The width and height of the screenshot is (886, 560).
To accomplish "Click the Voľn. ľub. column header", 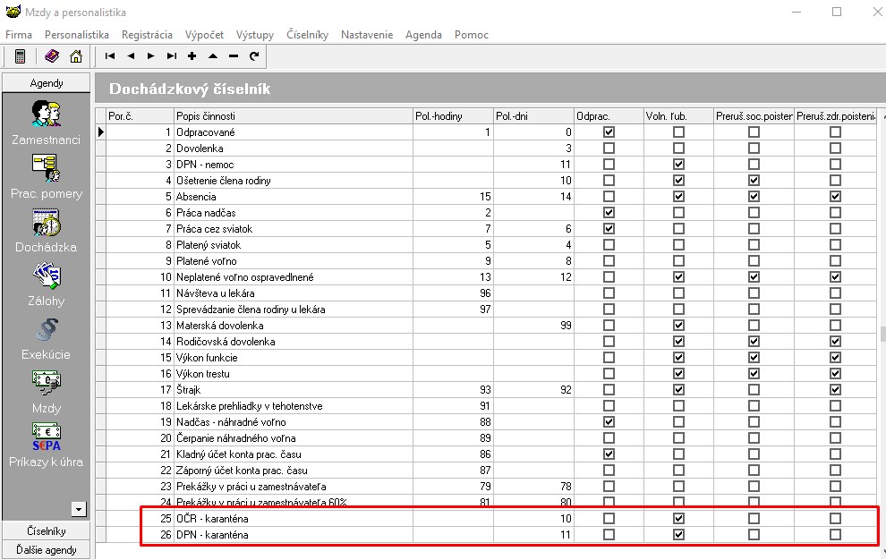I will [678, 115].
